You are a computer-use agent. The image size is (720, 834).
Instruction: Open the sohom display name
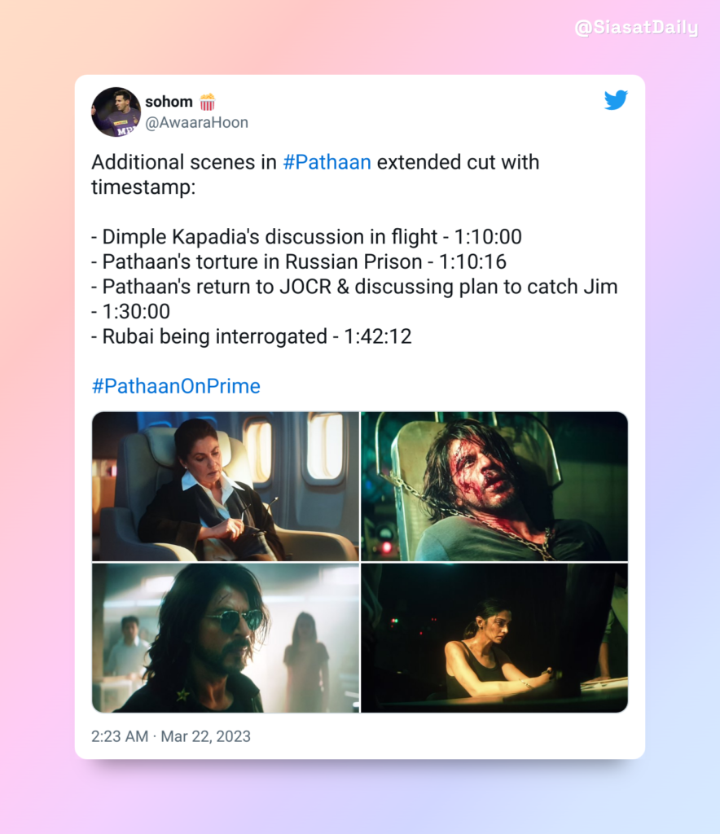(169, 102)
